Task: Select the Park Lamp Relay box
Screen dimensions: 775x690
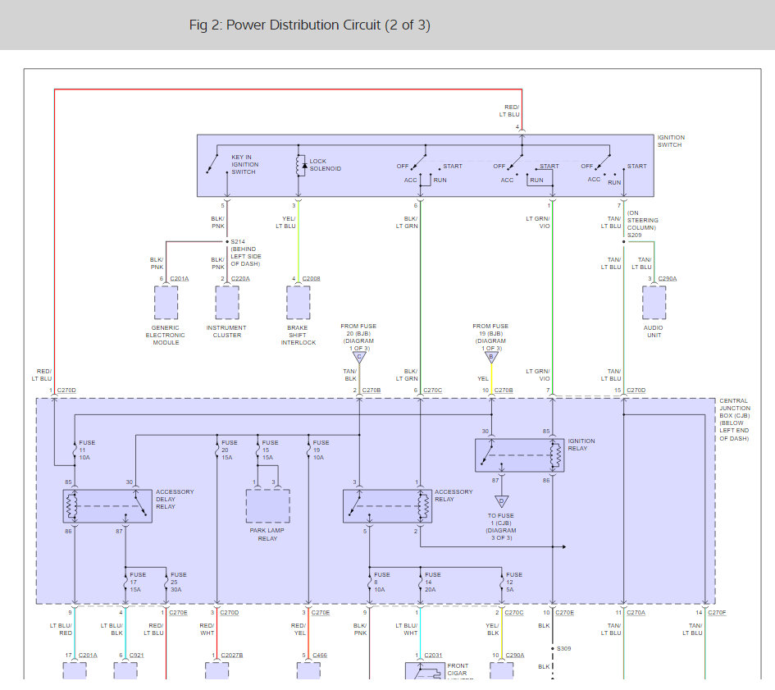Action: click(268, 506)
